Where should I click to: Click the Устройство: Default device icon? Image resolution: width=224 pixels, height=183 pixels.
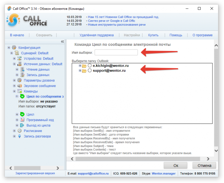(x=19, y=59)
